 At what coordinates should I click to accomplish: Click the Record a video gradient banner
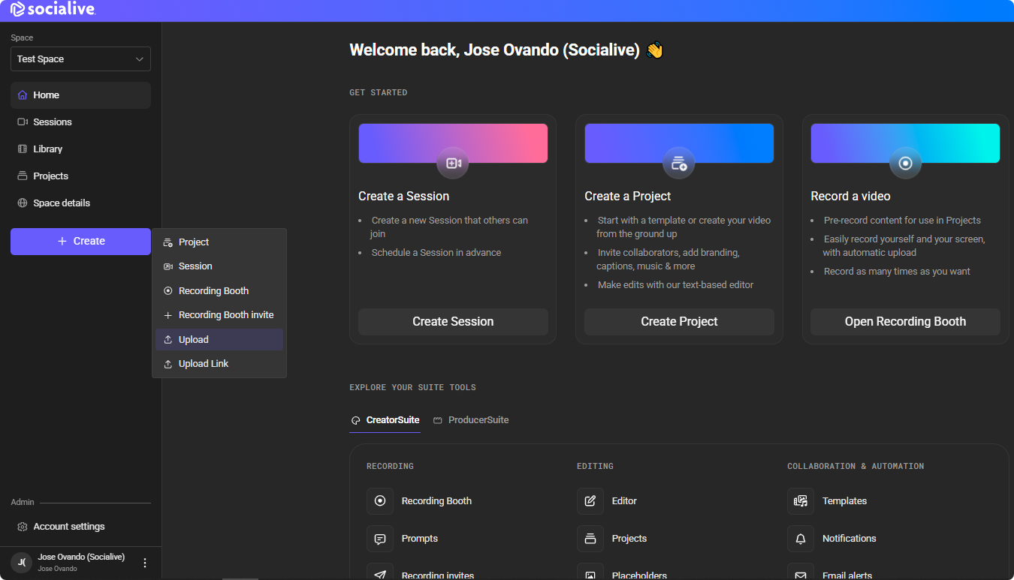point(905,143)
